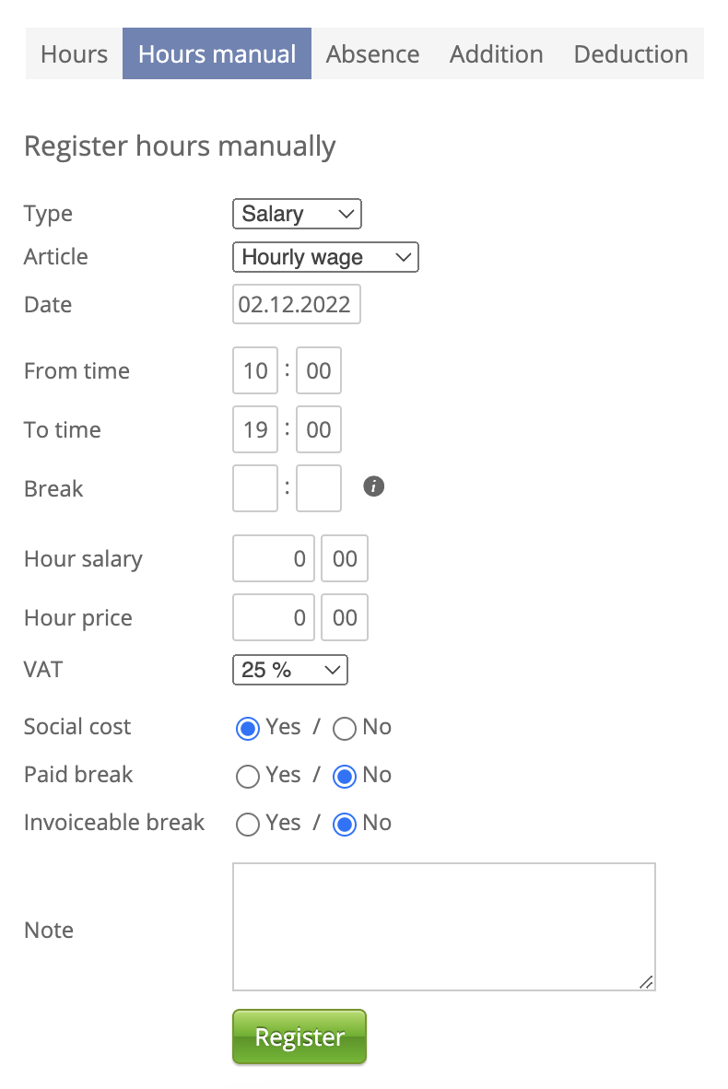
Task: Click the To time minutes field
Action: (319, 429)
